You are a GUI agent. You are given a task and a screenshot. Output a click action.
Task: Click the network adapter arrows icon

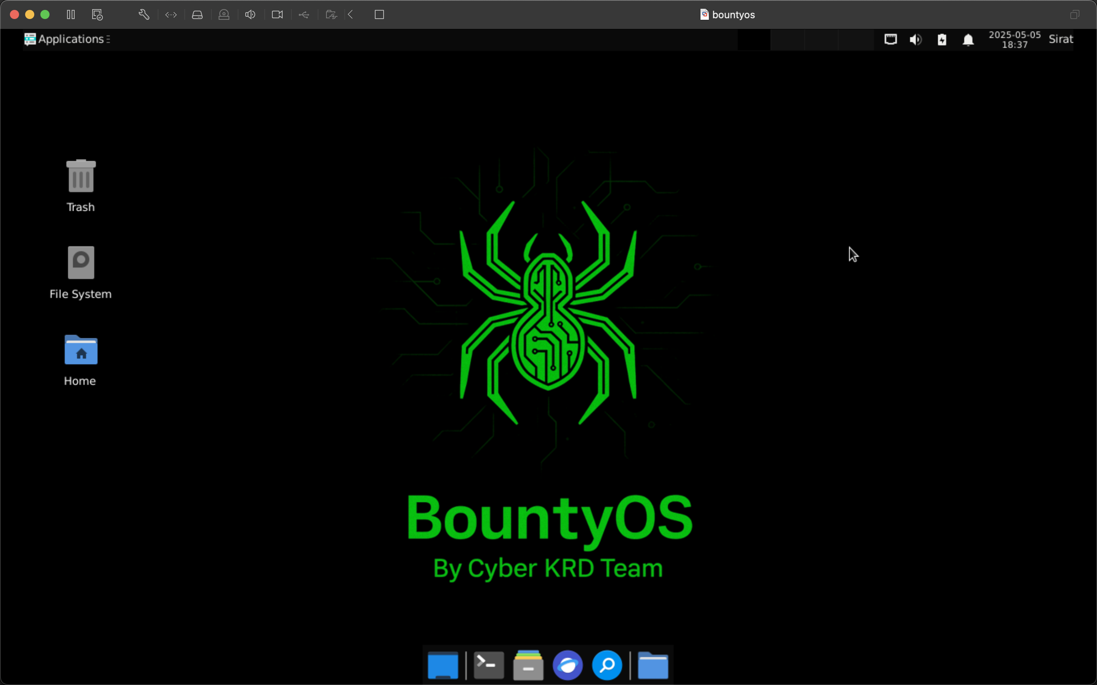point(171,14)
